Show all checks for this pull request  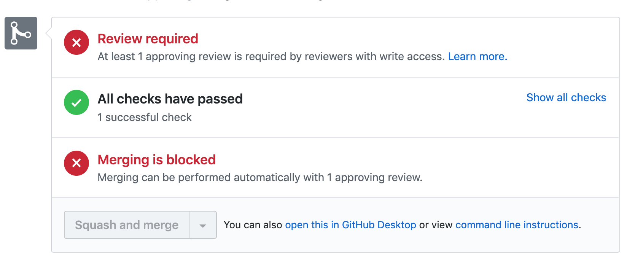coord(566,97)
